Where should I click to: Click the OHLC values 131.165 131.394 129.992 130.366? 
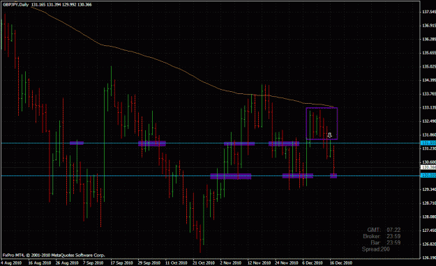(x=61, y=4)
